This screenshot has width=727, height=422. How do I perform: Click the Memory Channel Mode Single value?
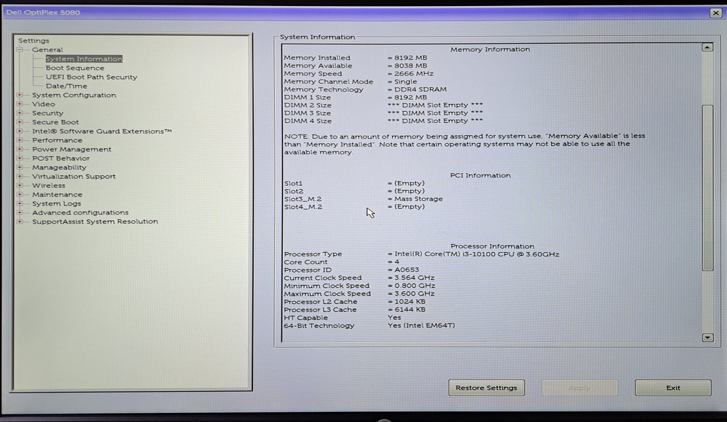(x=402, y=81)
